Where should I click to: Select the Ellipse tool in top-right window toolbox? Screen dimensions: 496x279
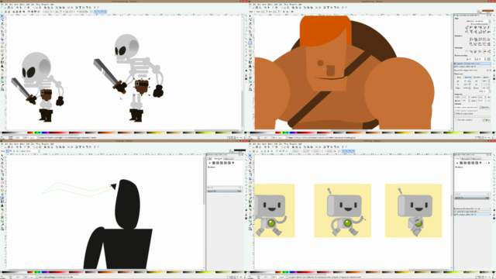pos(250,43)
